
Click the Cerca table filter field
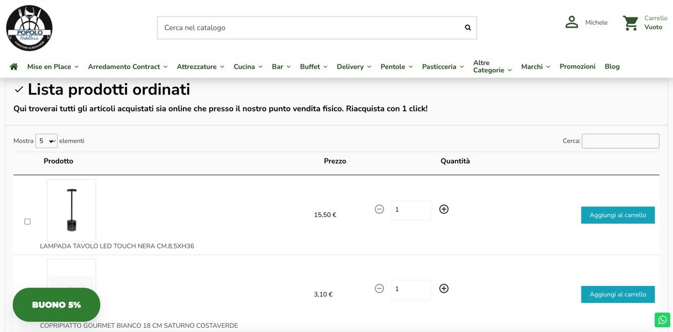620,141
